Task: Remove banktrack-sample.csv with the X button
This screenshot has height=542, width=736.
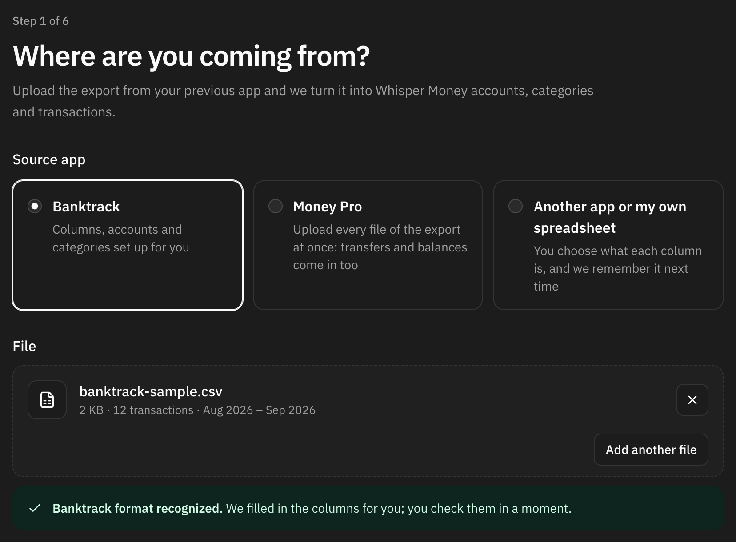Action: click(692, 400)
